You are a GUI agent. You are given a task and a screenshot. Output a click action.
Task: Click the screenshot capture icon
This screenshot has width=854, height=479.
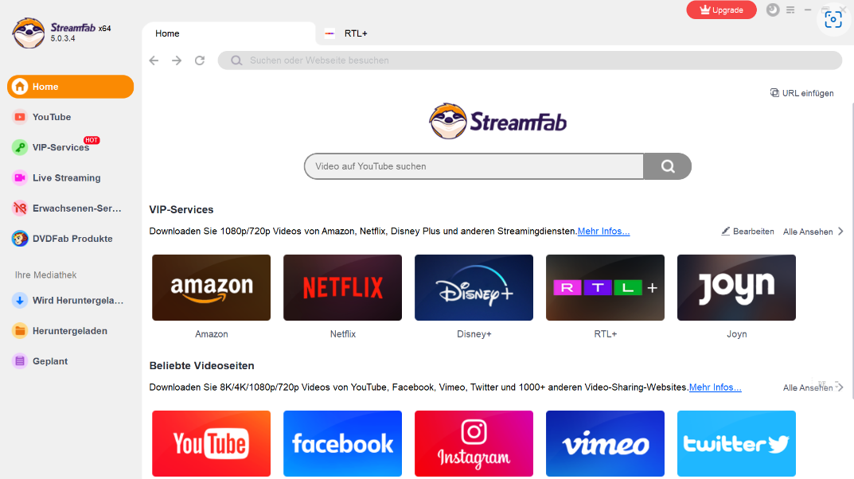(x=833, y=20)
